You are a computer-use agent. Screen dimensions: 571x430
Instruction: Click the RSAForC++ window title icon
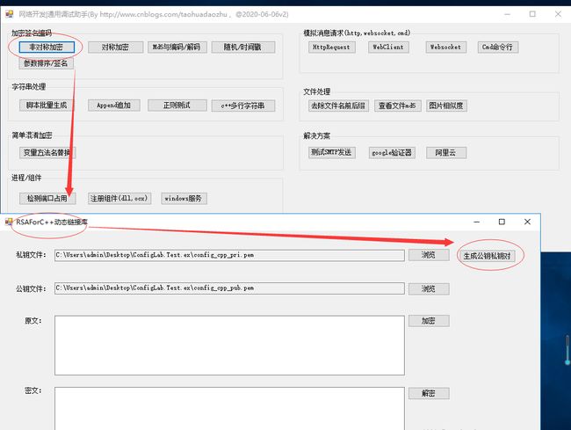click(x=9, y=222)
